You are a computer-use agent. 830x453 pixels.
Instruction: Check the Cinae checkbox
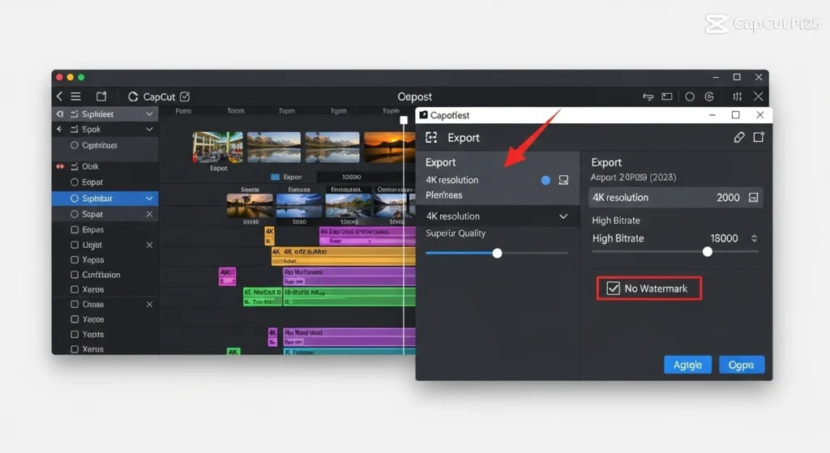tap(75, 304)
